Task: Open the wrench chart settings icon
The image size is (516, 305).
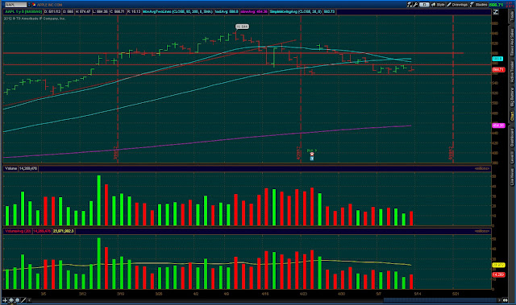Action: click(x=415, y=5)
